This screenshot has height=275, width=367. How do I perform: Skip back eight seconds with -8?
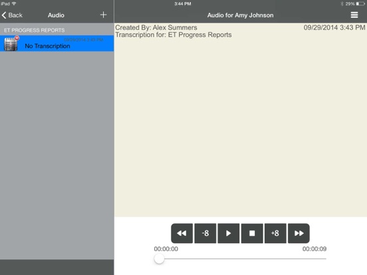coord(205,233)
